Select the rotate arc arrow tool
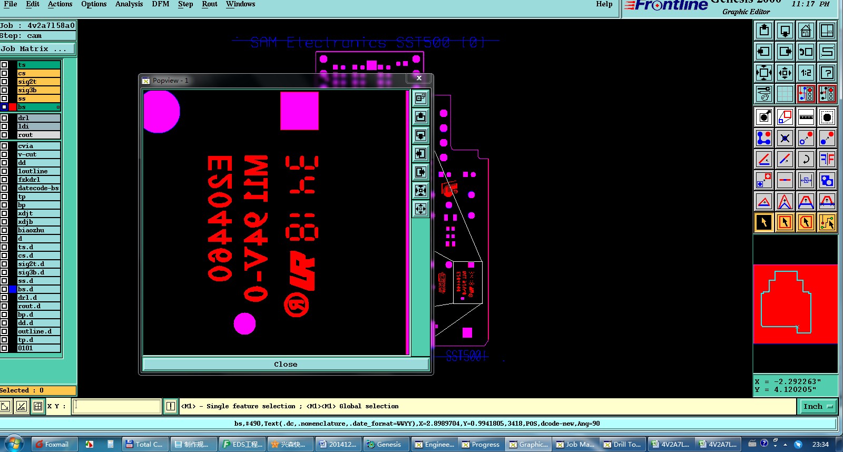Screen dimensions: 843x452 coord(806,159)
